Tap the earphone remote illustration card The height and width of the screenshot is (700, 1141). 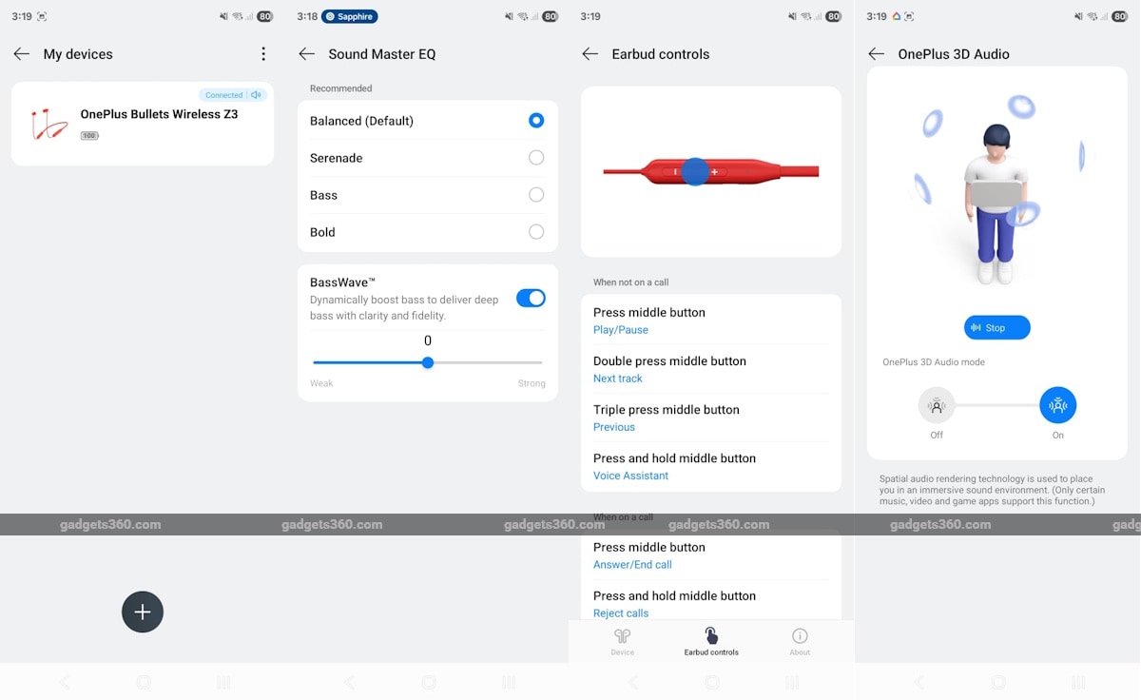point(710,172)
